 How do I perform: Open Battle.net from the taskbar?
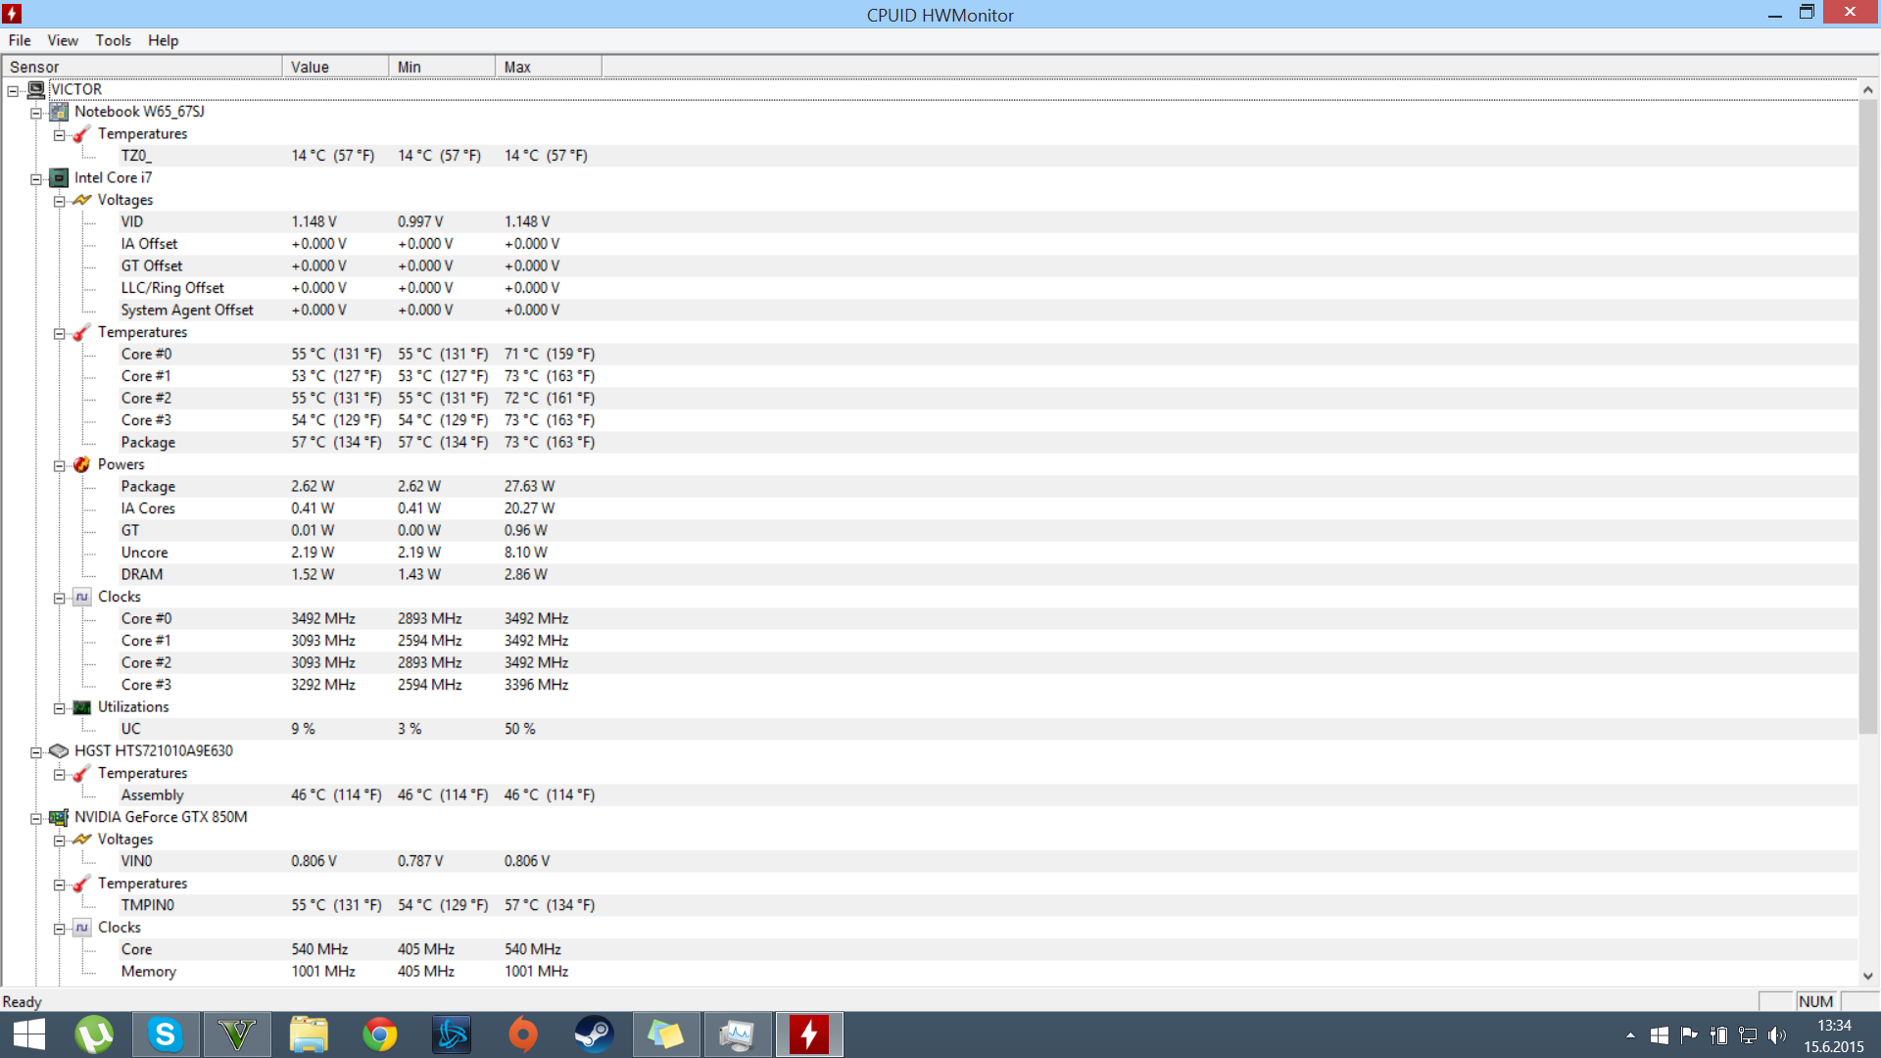[x=452, y=1034]
